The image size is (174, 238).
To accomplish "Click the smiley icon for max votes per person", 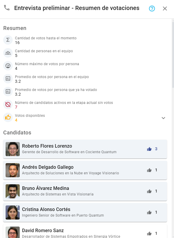I will [8, 66].
